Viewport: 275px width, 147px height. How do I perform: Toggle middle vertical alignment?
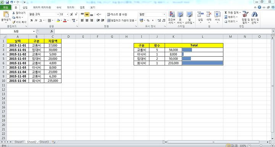click(87, 14)
